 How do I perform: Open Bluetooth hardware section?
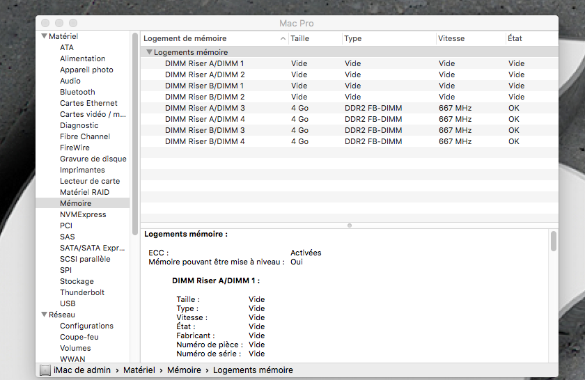77,92
